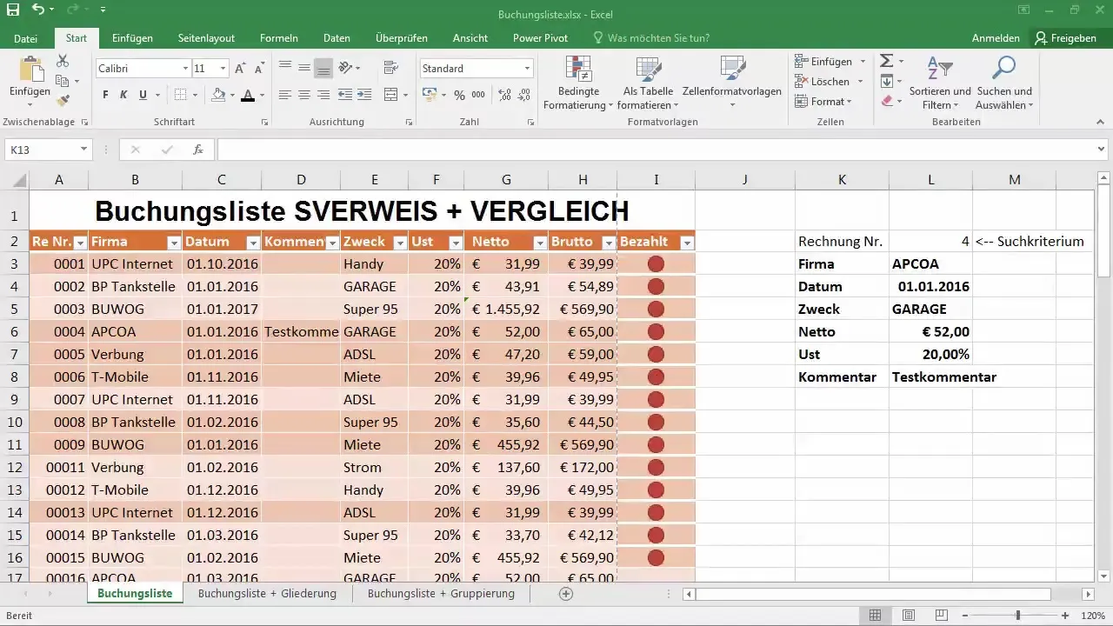Click the Clear eraser icon in Bearbeiten
Screen dimensions: 1113x626
click(886, 101)
